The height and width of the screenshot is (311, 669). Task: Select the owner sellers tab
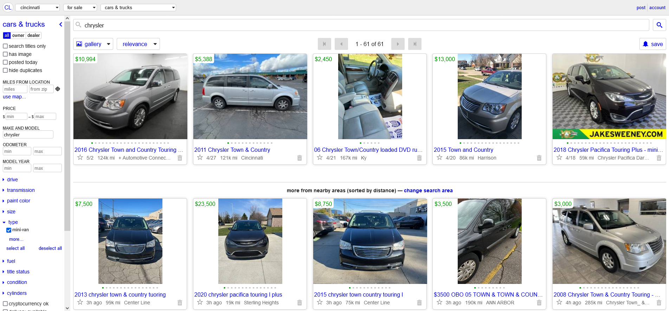(x=18, y=35)
